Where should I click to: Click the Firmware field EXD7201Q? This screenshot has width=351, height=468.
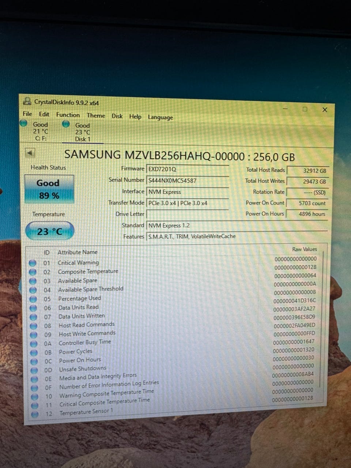pos(188,169)
